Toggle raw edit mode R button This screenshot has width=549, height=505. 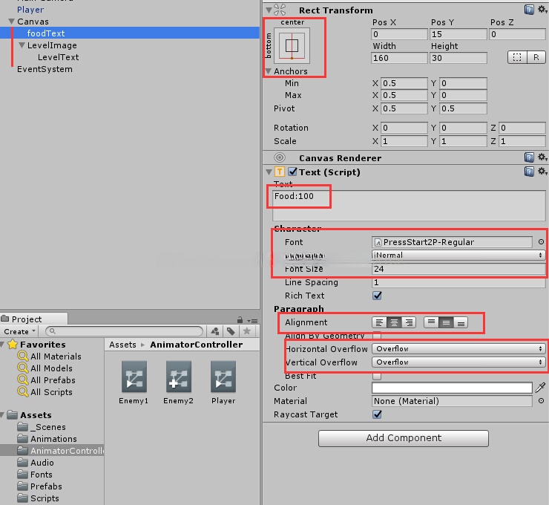[536, 57]
